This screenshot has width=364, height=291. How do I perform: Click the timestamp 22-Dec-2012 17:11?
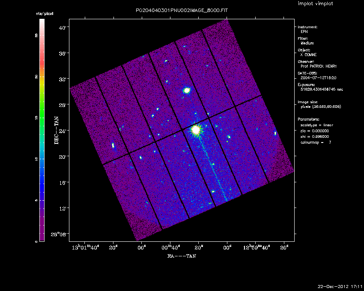[340, 286]
